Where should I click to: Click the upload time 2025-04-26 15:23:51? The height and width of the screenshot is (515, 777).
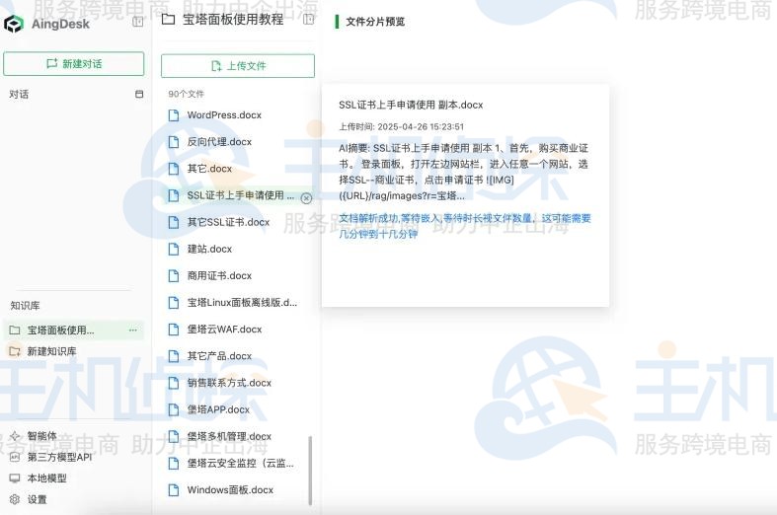[x=421, y=126]
